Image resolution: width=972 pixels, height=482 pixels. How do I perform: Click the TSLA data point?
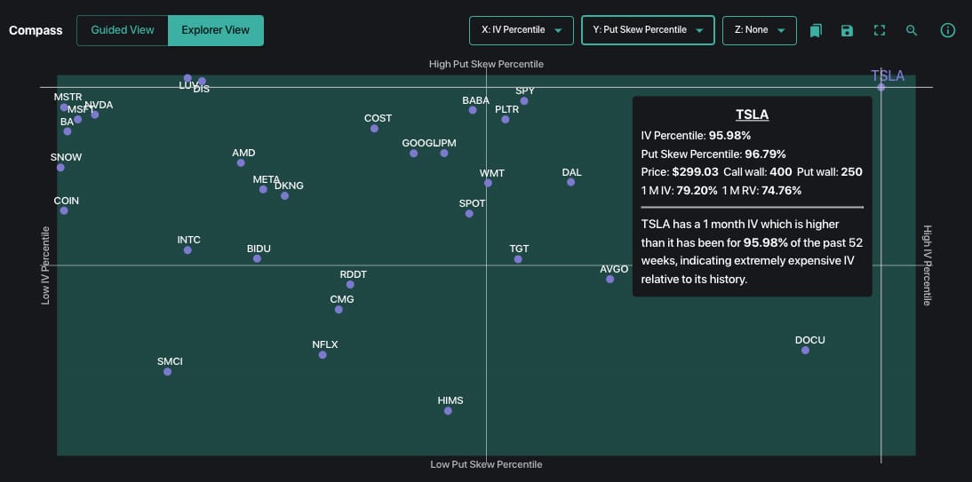[880, 87]
